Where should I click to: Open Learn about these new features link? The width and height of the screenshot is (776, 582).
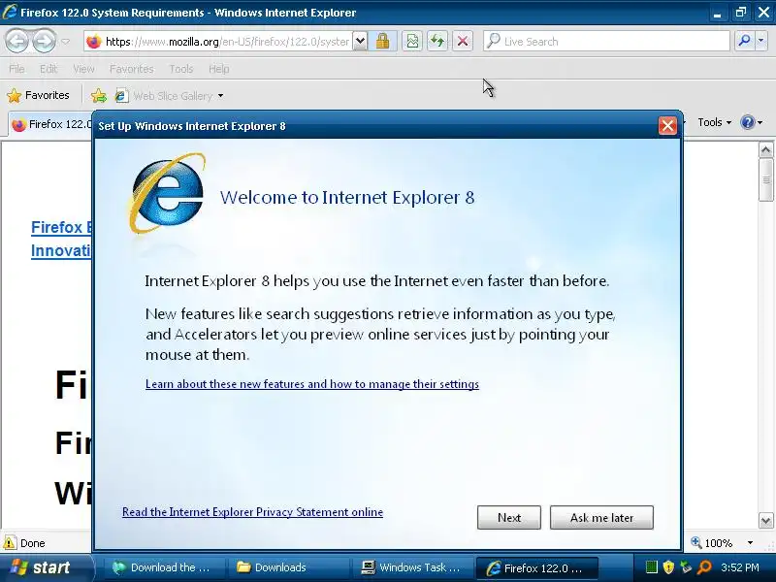311,384
